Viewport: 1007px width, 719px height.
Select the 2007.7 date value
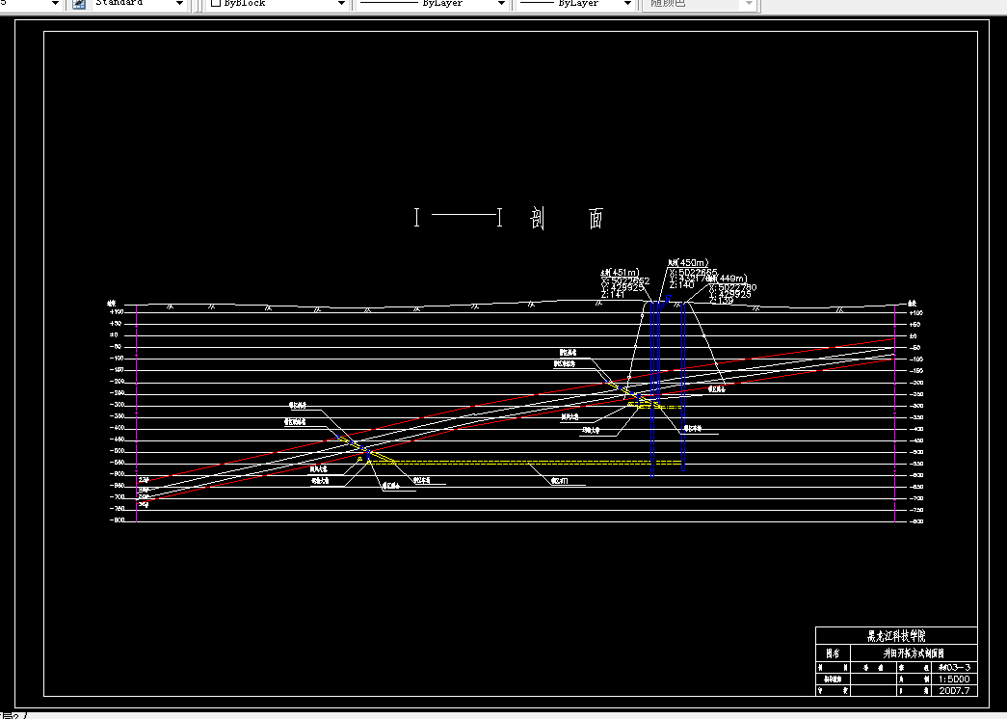(954, 691)
